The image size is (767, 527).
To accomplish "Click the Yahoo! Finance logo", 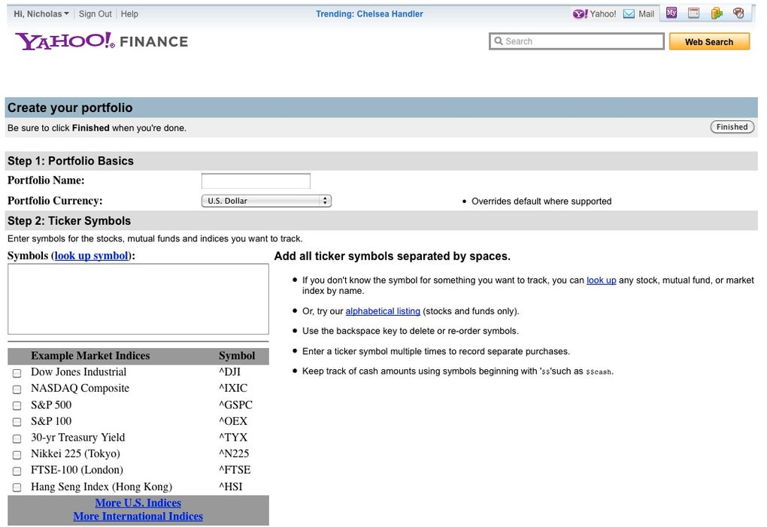I will click(102, 41).
